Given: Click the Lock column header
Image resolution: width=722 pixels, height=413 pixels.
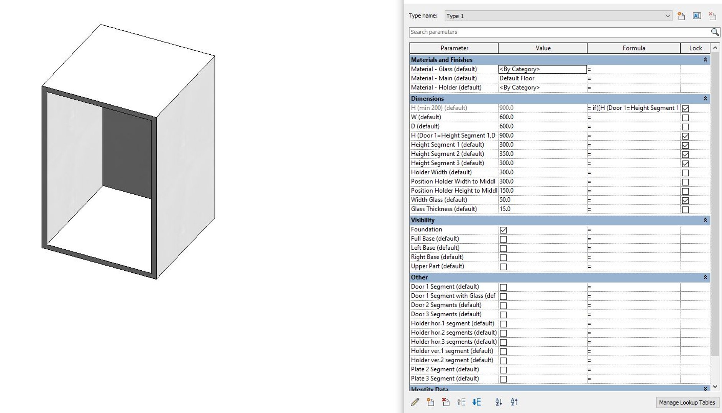Looking at the screenshot, I should tap(695, 48).
